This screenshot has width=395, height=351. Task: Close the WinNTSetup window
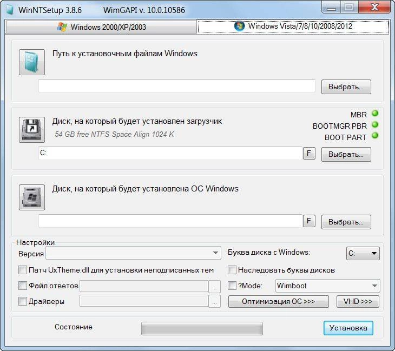tap(374, 7)
